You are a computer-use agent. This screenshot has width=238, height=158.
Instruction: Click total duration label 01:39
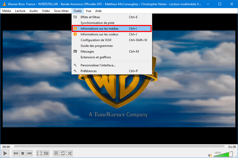pyautogui.click(x=232, y=147)
